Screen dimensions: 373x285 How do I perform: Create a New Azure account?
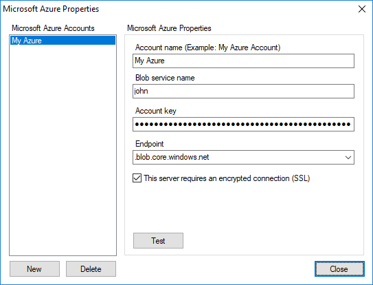point(34,268)
